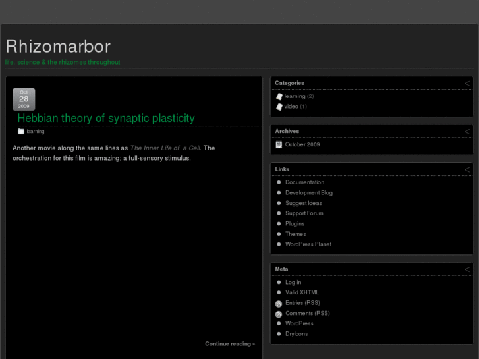Click the bullet icon next to Log in

coord(279,283)
